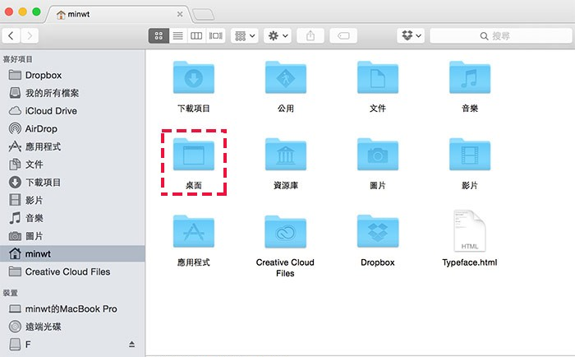Click the Share toolbar button
Image resolution: width=575 pixels, height=357 pixels.
pyautogui.click(x=310, y=35)
